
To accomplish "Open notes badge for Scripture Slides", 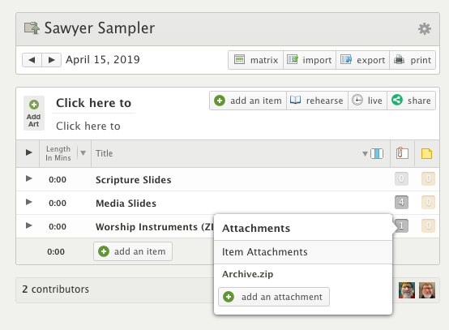I will [x=428, y=178].
